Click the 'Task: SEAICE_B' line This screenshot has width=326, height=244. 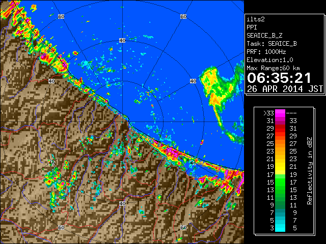271,44
